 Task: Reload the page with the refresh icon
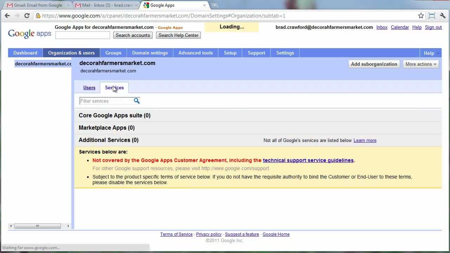(x=27, y=15)
